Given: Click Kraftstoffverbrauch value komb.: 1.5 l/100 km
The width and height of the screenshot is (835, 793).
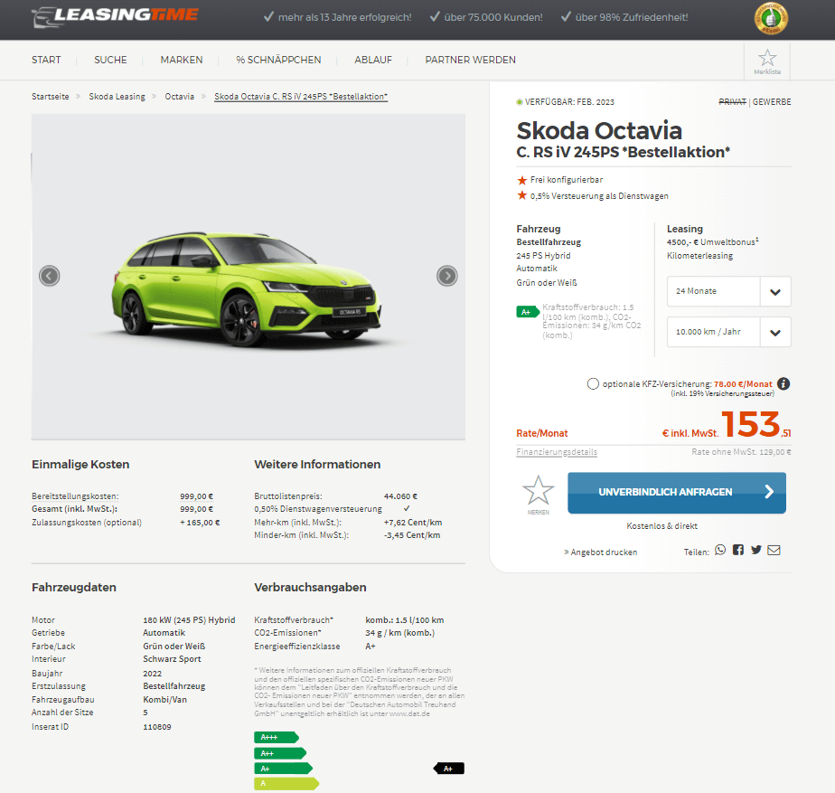Looking at the screenshot, I should 405,619.
